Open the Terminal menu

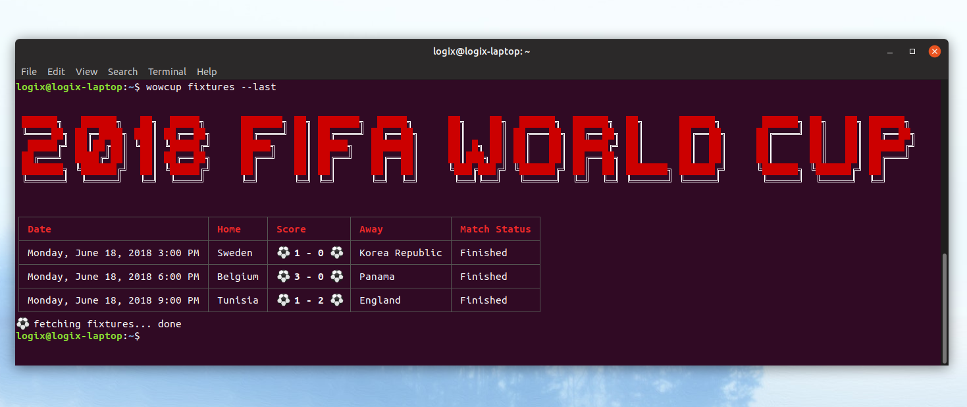pos(167,71)
